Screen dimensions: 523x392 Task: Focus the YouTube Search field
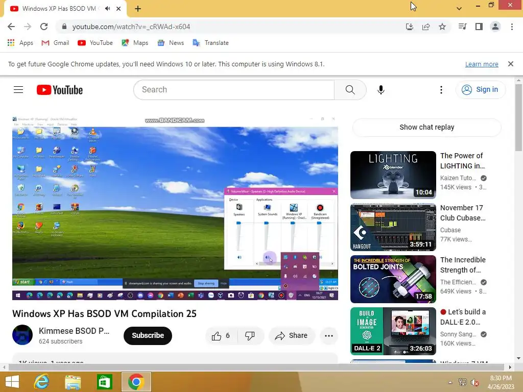(x=234, y=90)
